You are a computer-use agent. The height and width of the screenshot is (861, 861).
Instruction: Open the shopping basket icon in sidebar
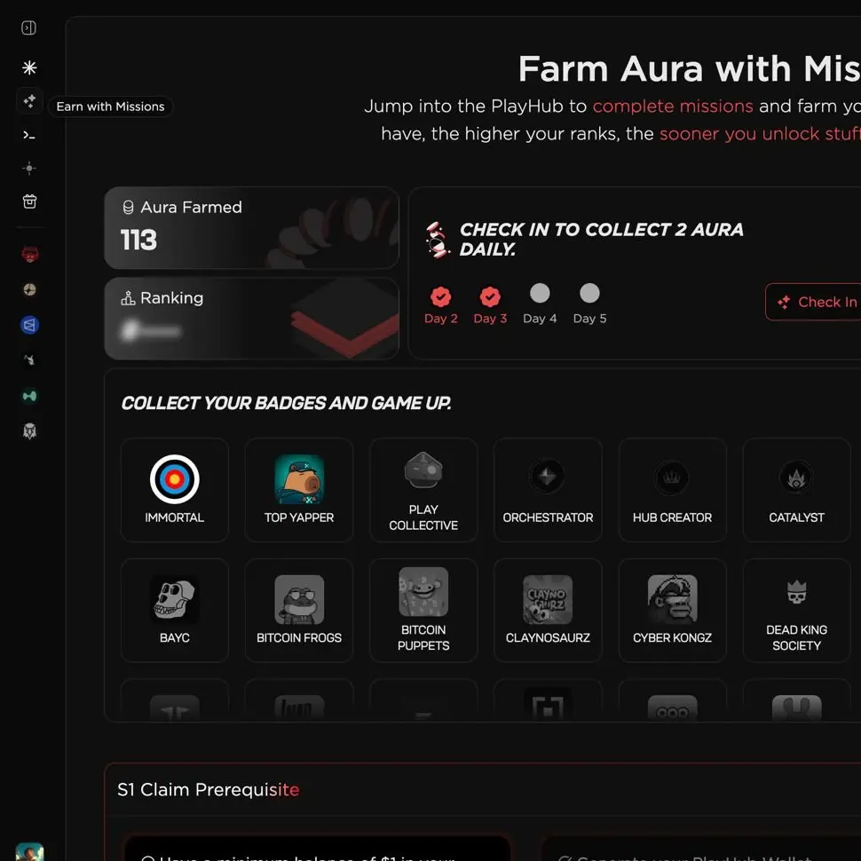click(29, 201)
